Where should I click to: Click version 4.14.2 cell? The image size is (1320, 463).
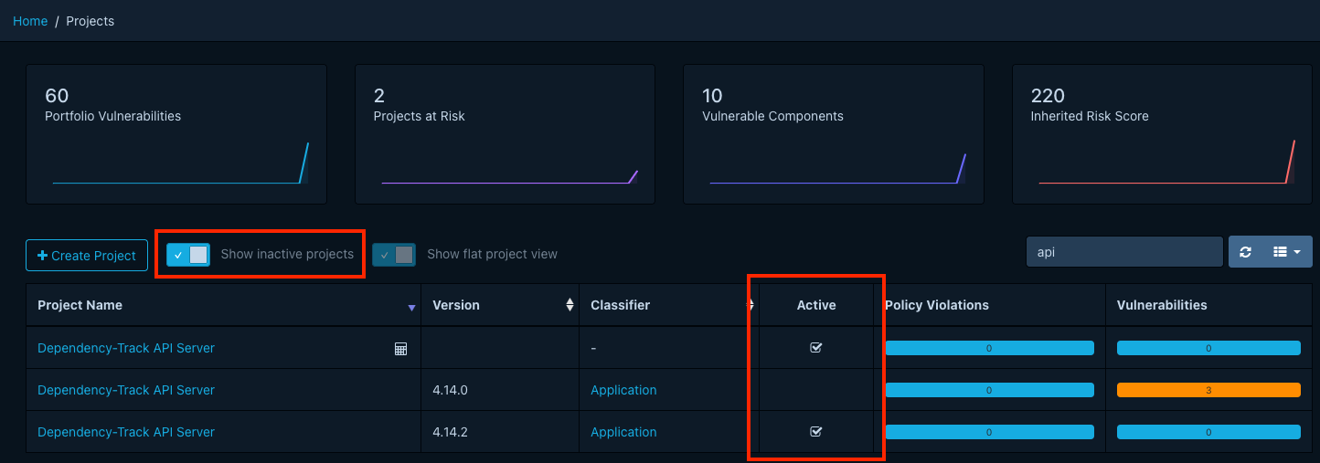coord(500,432)
